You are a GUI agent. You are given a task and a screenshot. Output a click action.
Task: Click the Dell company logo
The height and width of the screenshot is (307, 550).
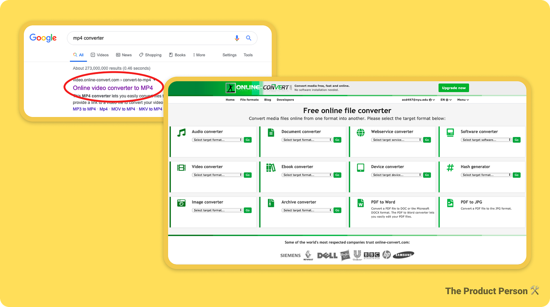tap(327, 255)
